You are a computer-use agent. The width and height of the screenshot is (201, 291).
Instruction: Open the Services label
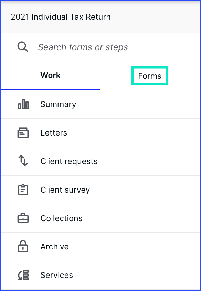57,275
